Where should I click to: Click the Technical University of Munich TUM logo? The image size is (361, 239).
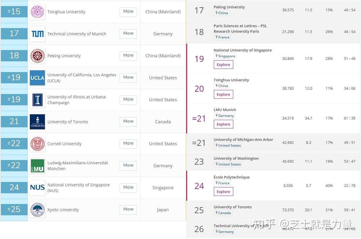(x=37, y=34)
